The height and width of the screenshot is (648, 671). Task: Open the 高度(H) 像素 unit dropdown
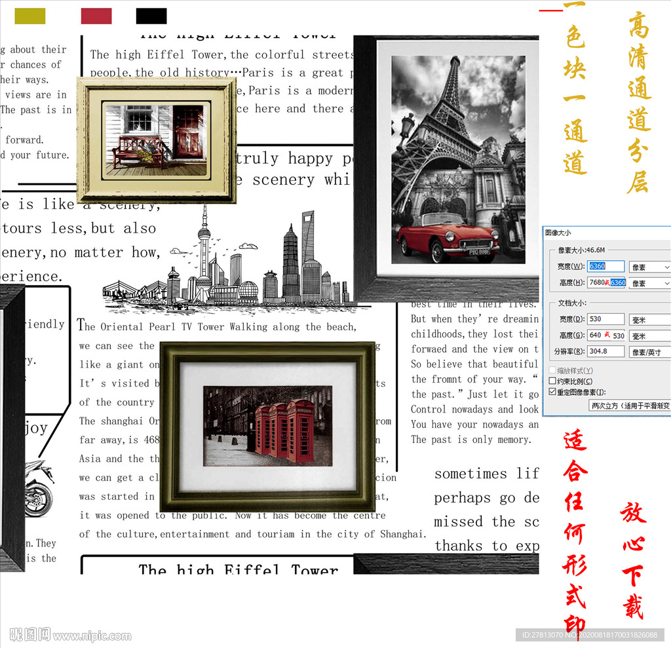point(649,283)
